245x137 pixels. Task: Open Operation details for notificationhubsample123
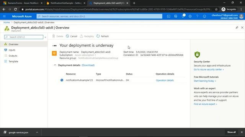(165, 80)
